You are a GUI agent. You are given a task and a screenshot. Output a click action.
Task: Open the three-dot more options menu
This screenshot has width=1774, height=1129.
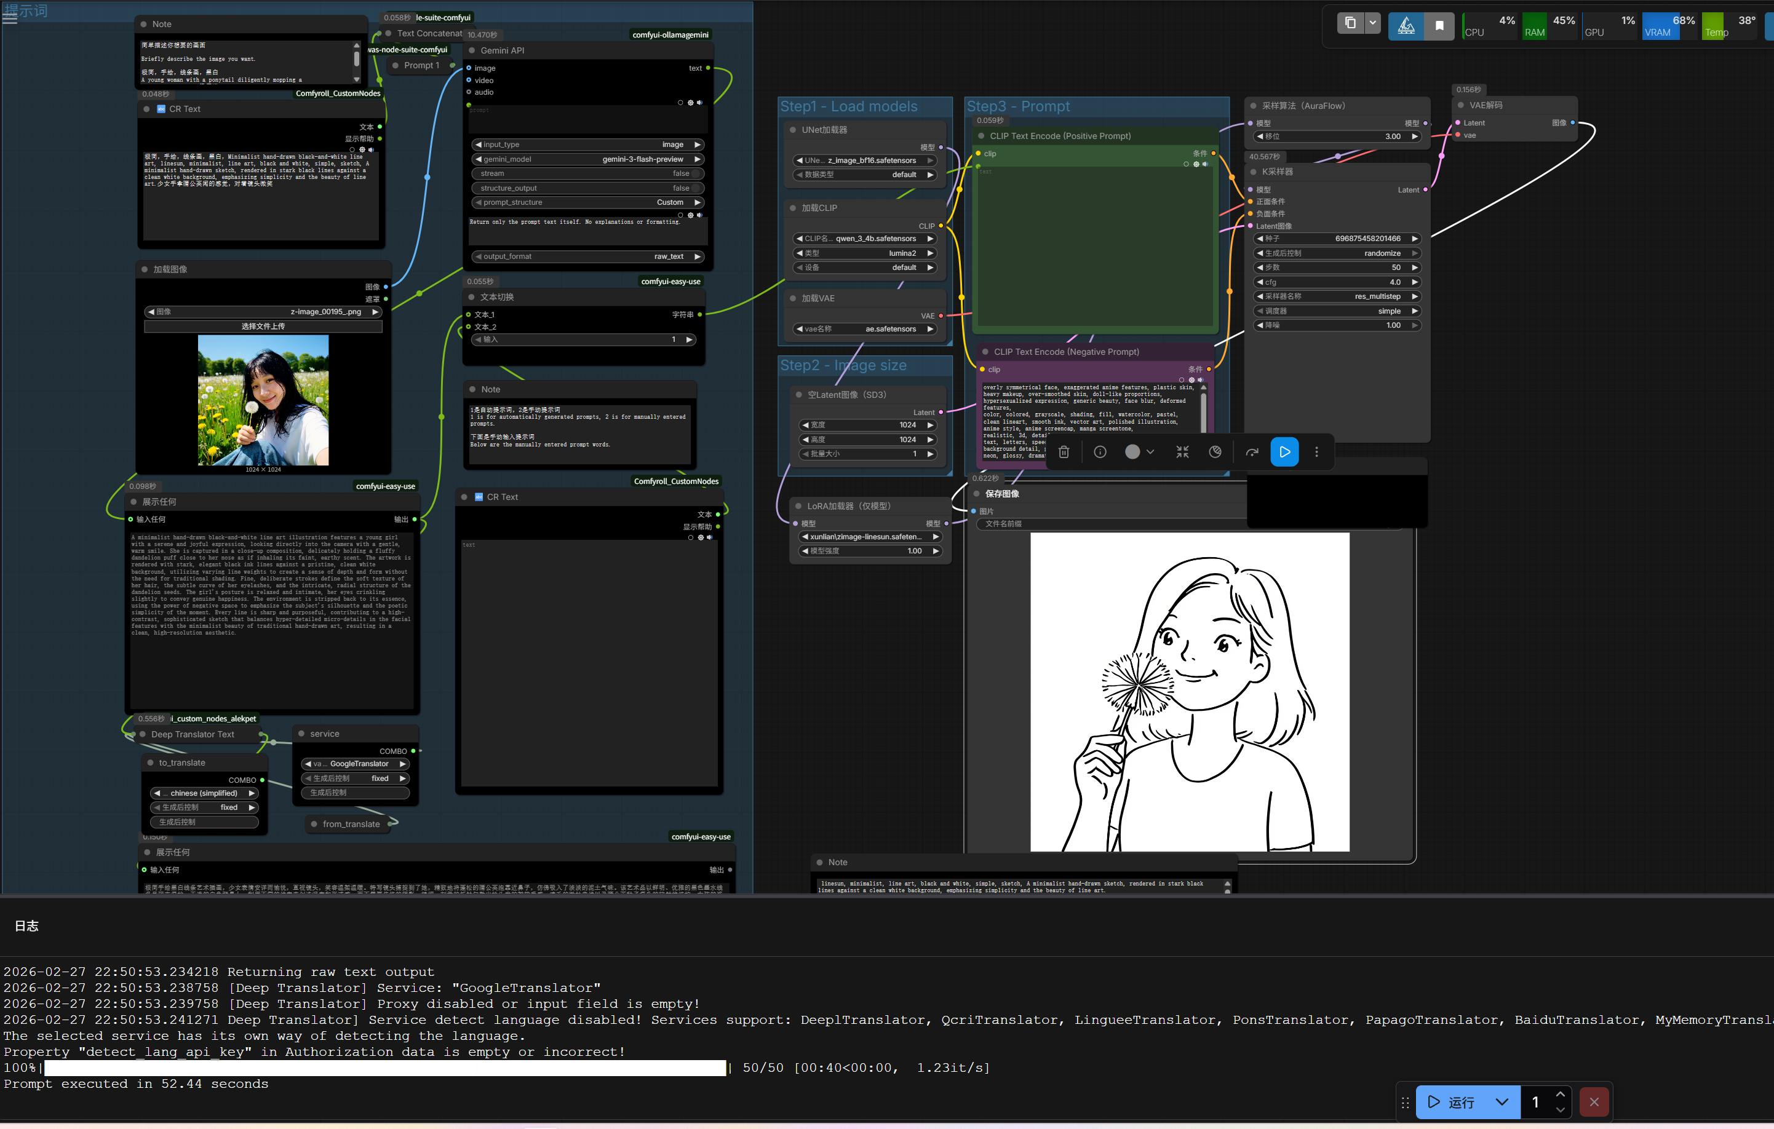coord(1317,452)
